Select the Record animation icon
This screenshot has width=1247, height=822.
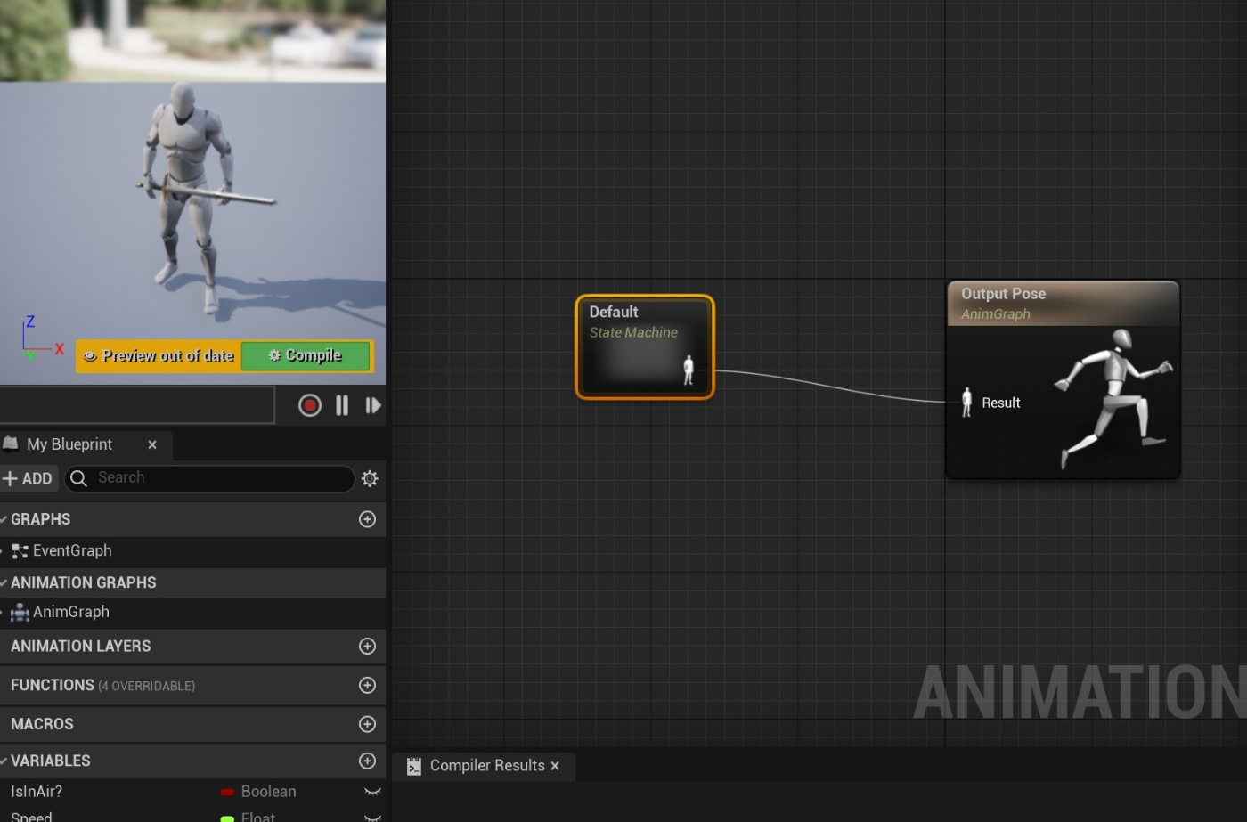pos(308,404)
